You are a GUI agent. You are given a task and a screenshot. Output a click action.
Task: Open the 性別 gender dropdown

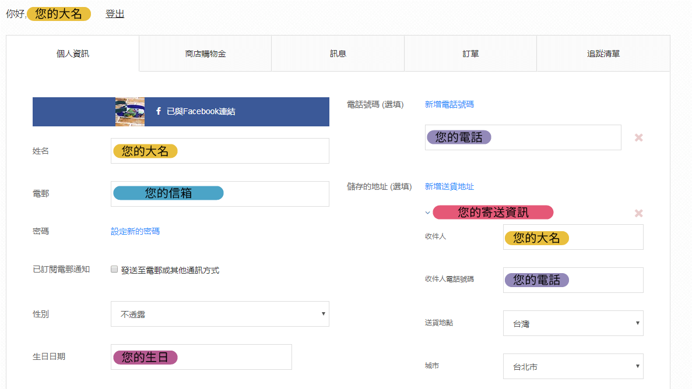[220, 314]
